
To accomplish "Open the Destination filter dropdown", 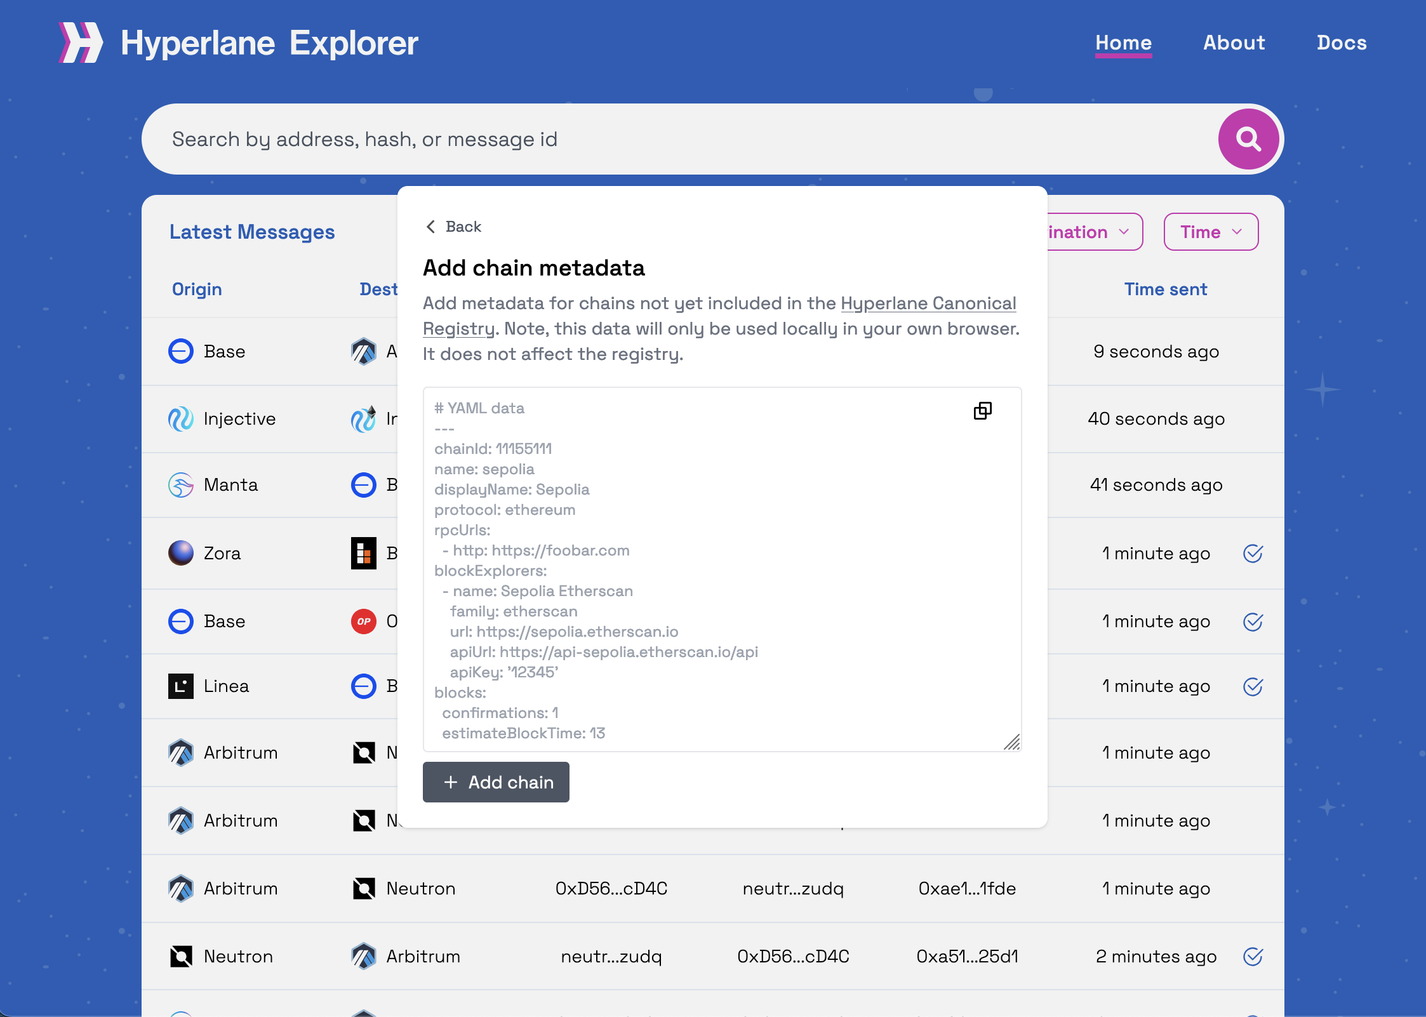I will tap(1095, 232).
